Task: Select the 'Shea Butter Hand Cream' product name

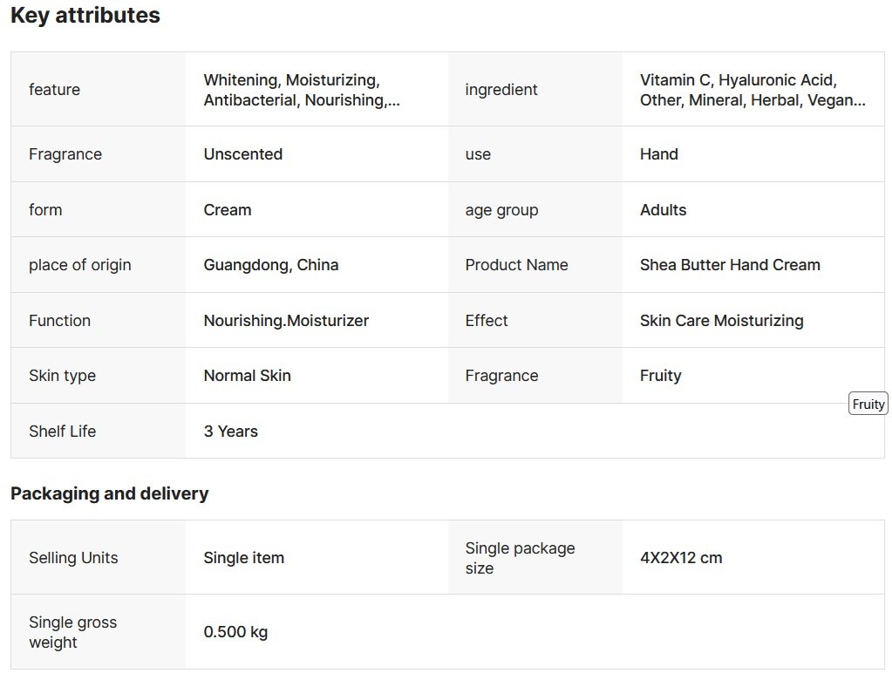Action: point(730,265)
